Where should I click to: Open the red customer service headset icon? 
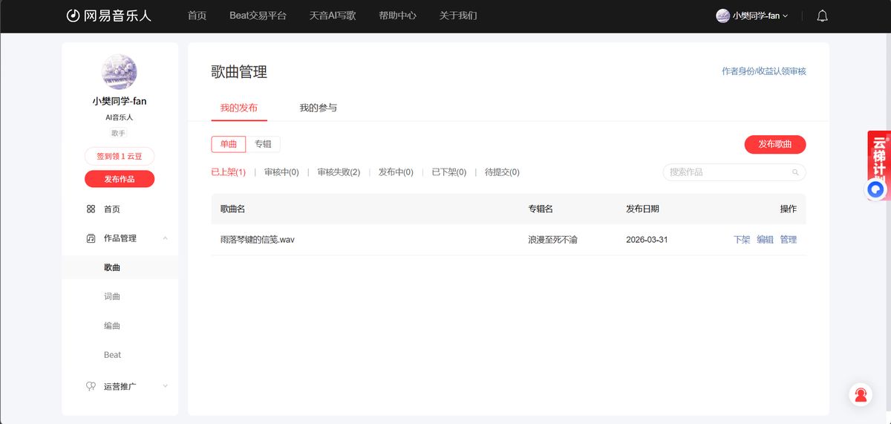[x=861, y=395]
